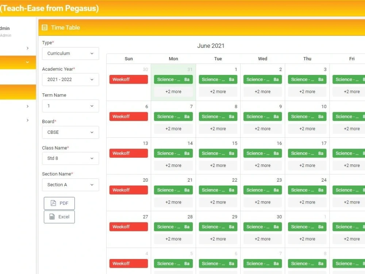This screenshot has height=274, width=365.
Task: Open the Weekoff event on May 30
Action: (128, 79)
